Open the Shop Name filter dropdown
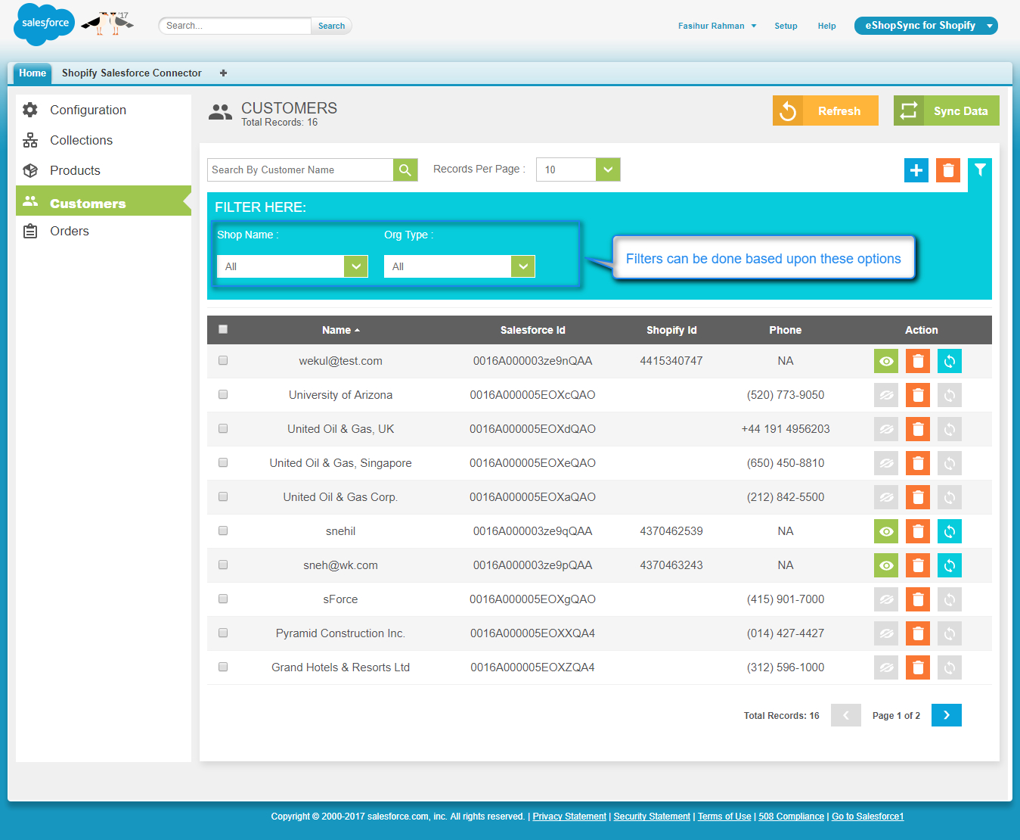The height and width of the screenshot is (840, 1020). (x=293, y=266)
